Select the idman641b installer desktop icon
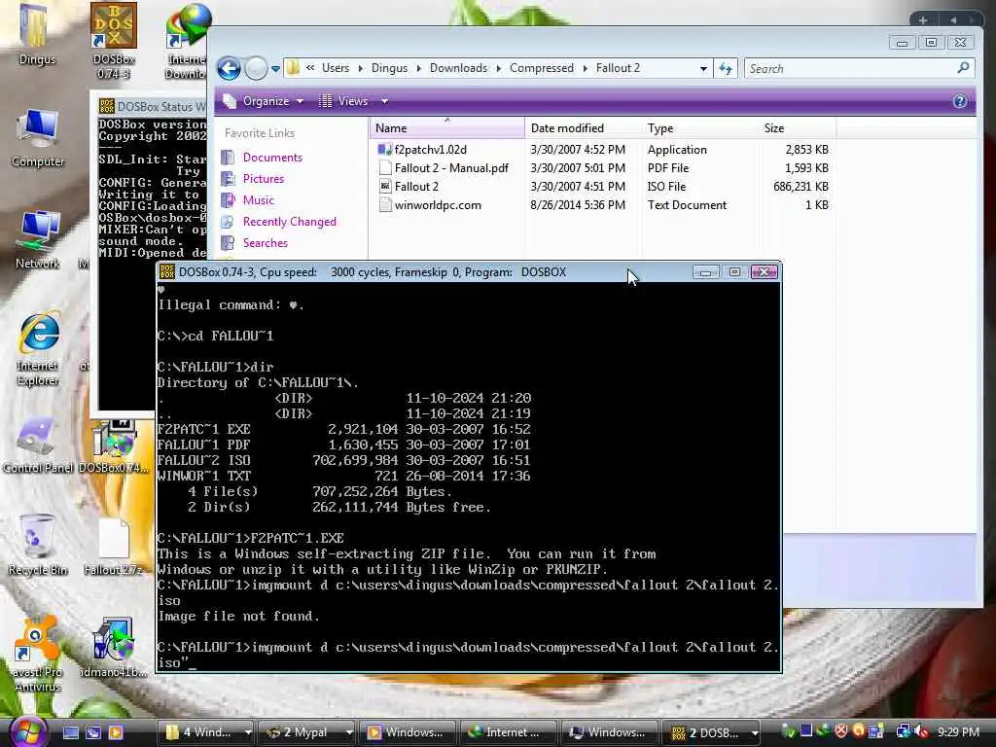The height and width of the screenshot is (747, 996). (x=114, y=647)
